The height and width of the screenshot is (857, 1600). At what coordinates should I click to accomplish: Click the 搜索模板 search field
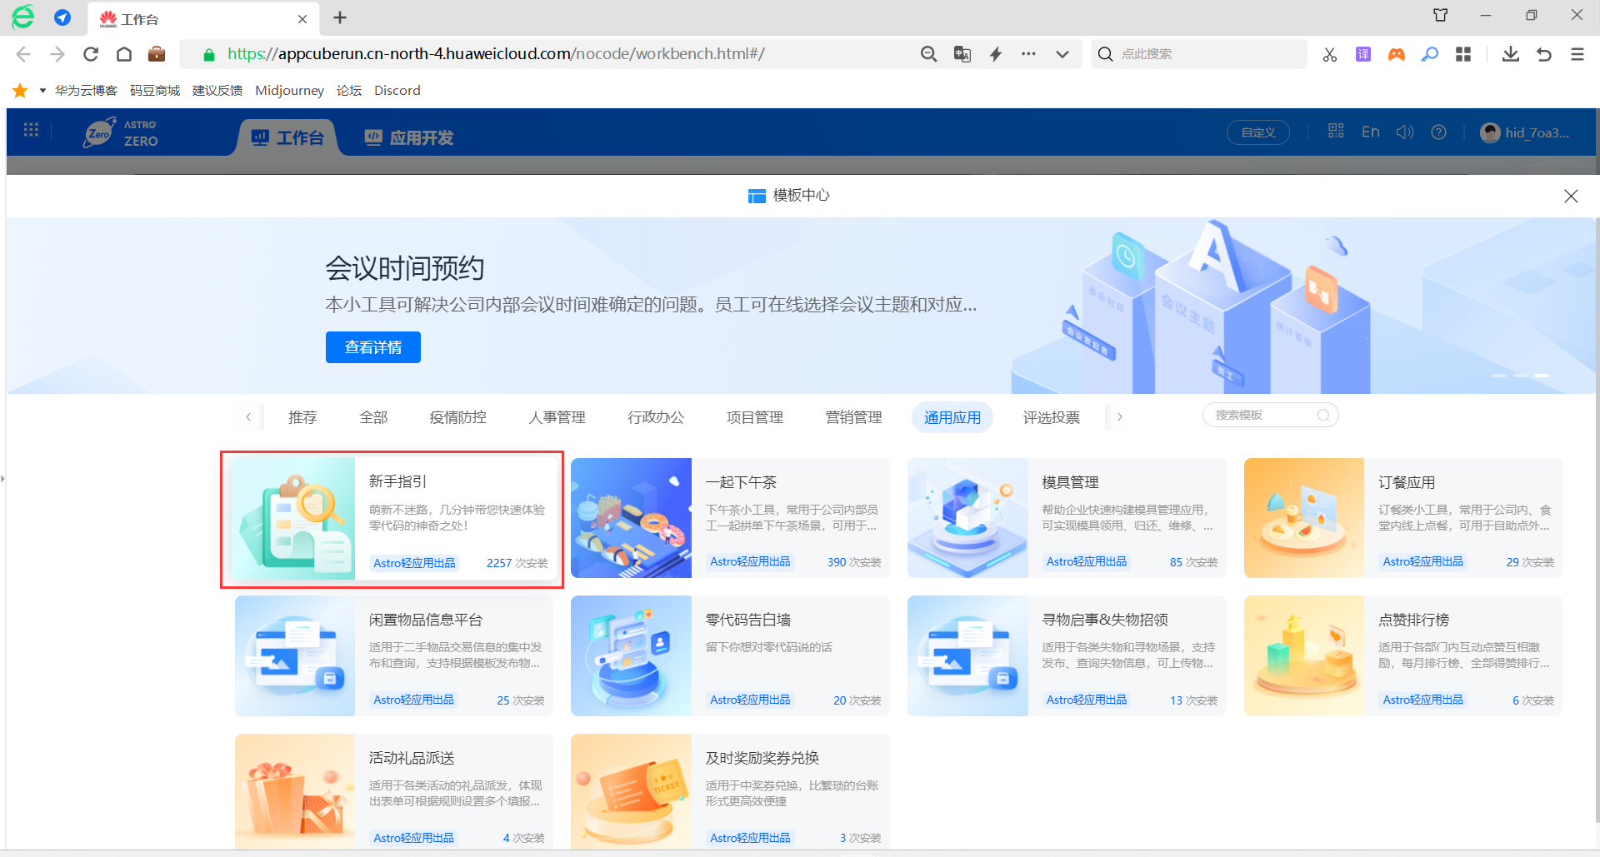1270,415
